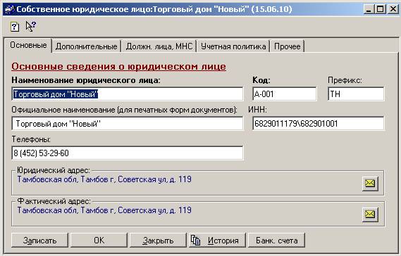Click the Префикс input field
Screen dimensions: 401x256
tap(356, 94)
